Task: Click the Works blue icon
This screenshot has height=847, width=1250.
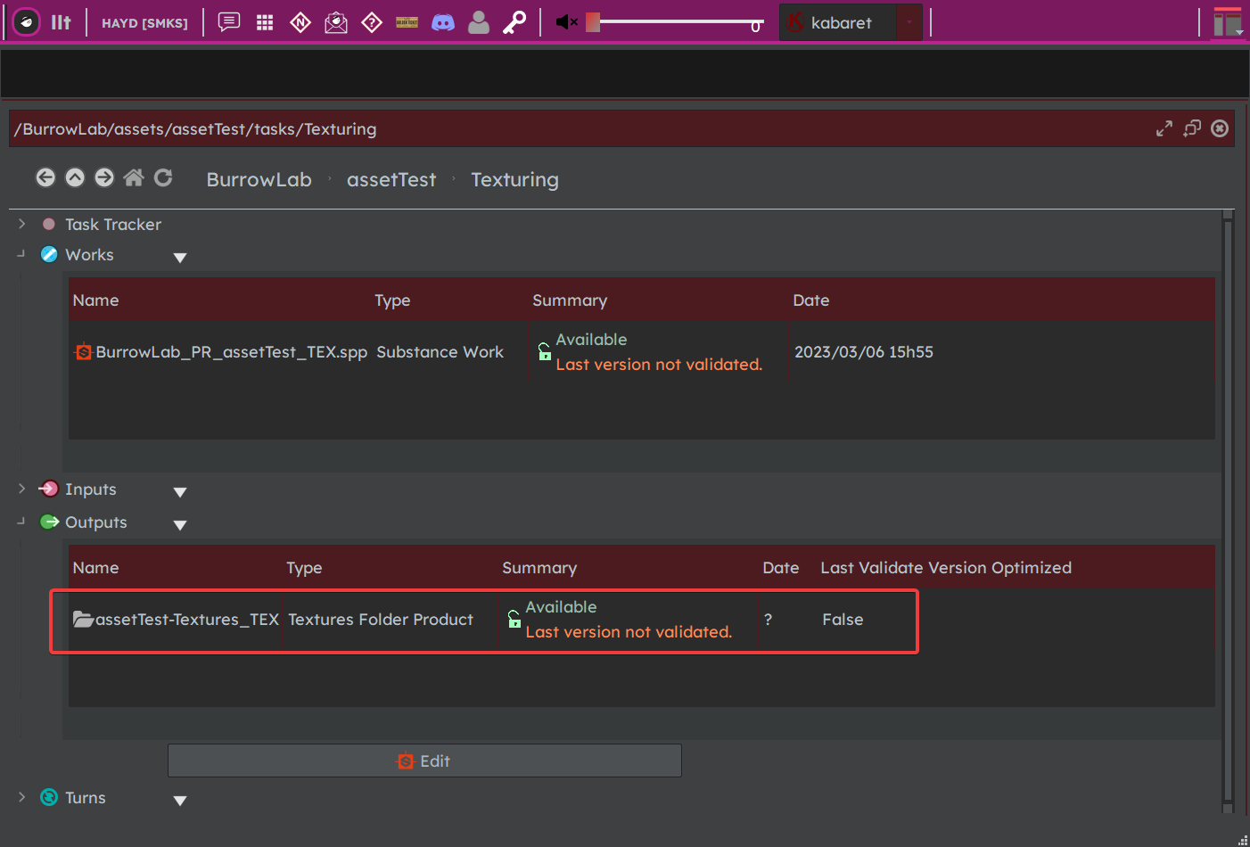Action: pos(50,255)
